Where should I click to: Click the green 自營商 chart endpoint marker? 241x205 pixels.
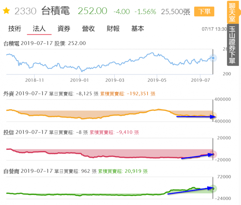click(x=213, y=189)
